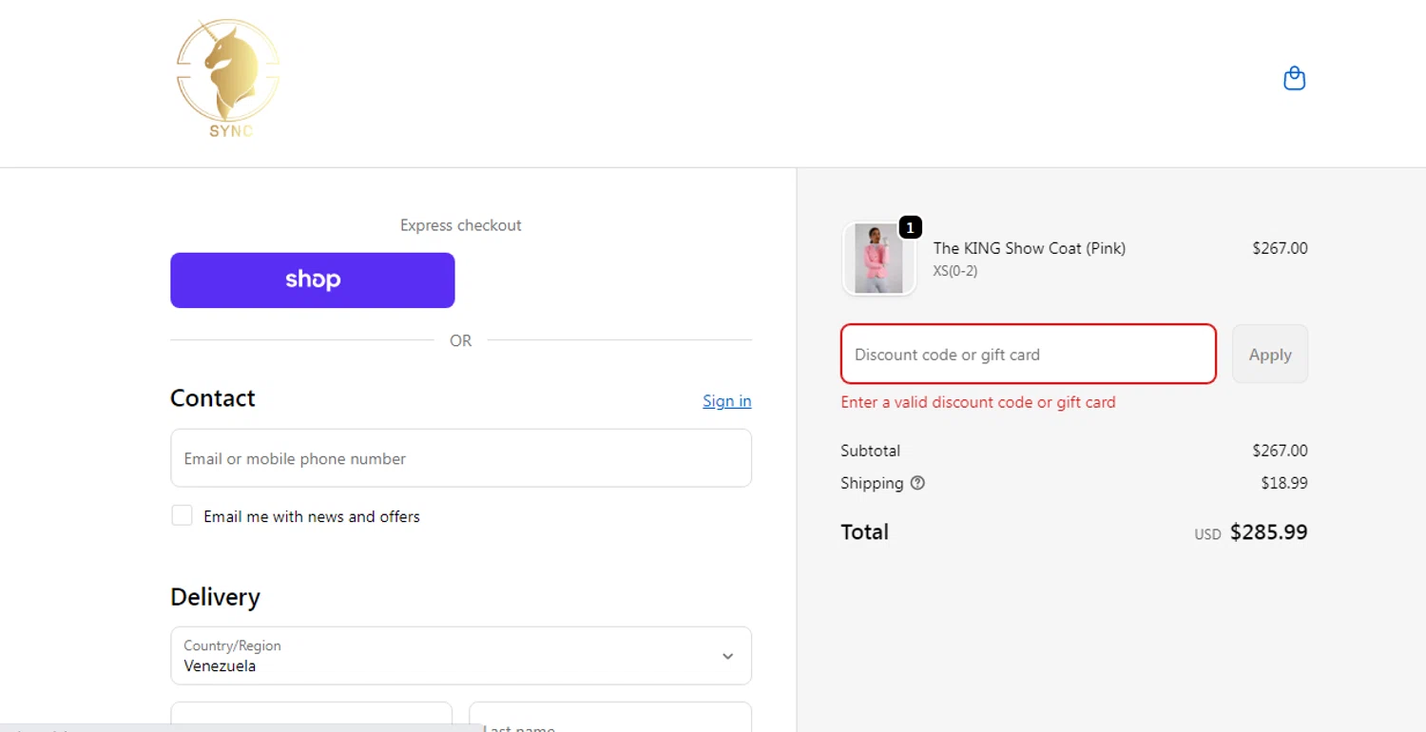The width and height of the screenshot is (1426, 732).
Task: Open the shopping bag cart icon
Action: pos(1294,78)
